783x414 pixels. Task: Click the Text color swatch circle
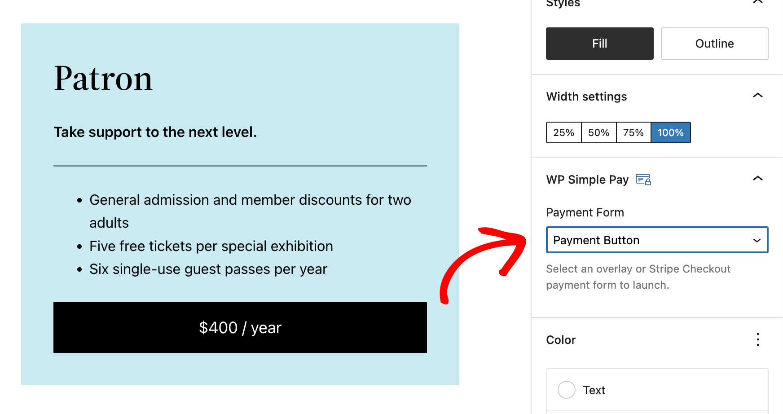[567, 390]
